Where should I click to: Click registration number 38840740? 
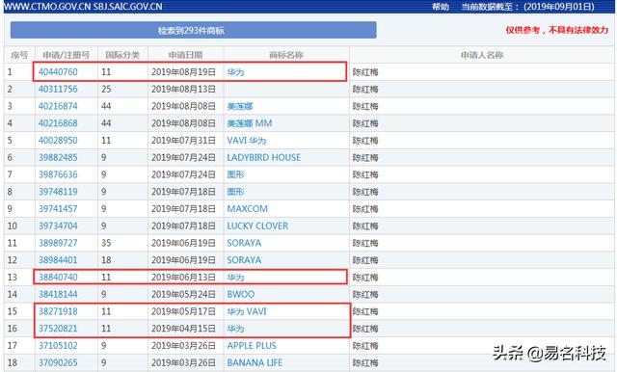[x=58, y=278]
